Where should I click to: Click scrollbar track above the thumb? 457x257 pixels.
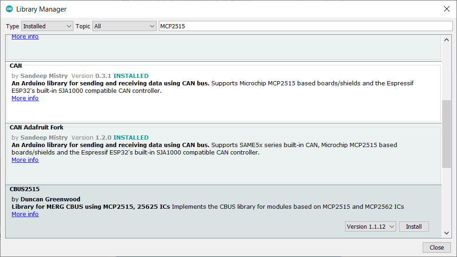(446, 70)
